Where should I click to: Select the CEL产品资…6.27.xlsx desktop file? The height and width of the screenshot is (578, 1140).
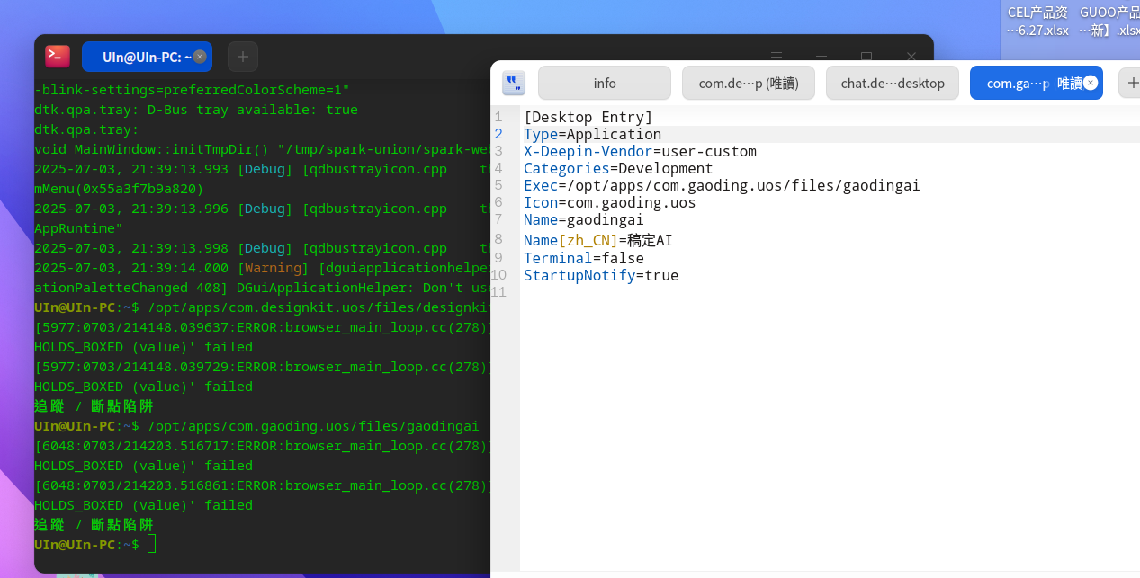coord(1037,22)
